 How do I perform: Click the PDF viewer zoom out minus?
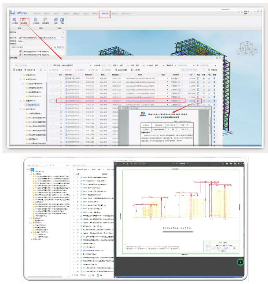[x=173, y=164]
